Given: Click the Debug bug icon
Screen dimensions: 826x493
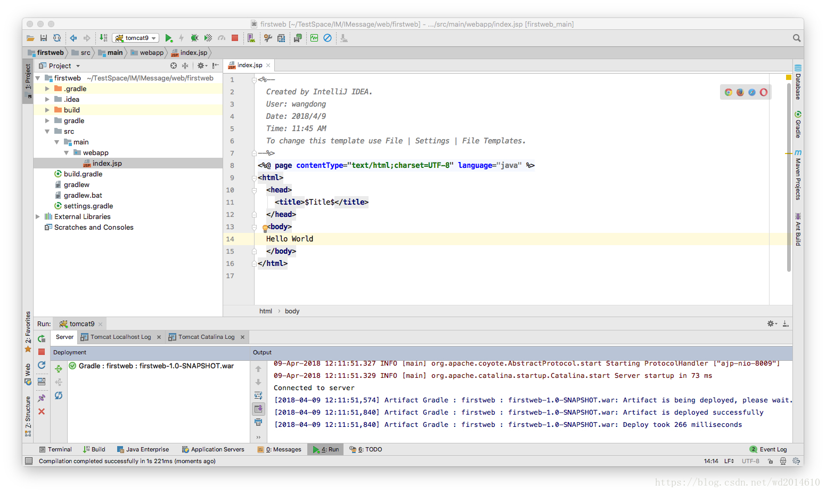Looking at the screenshot, I should point(195,38).
